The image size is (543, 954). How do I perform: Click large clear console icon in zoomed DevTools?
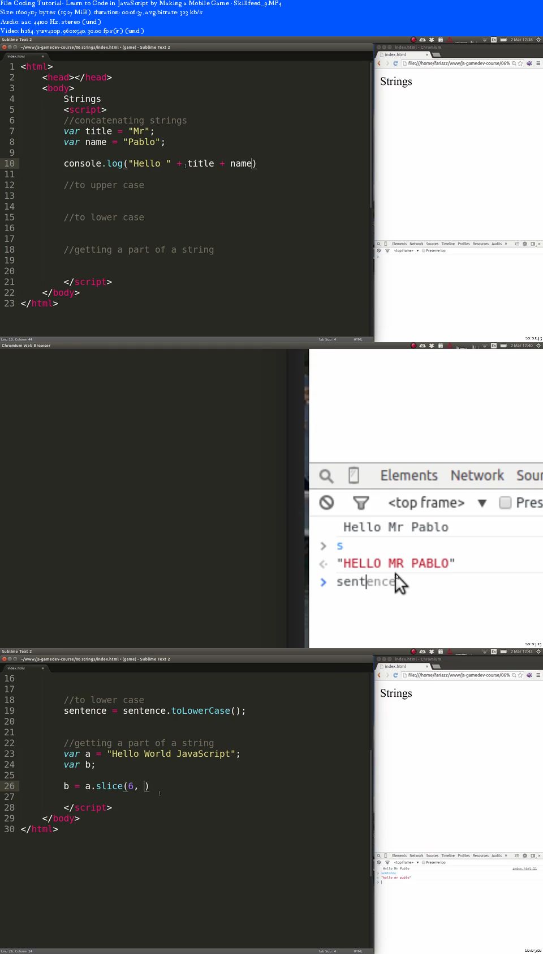tap(327, 502)
